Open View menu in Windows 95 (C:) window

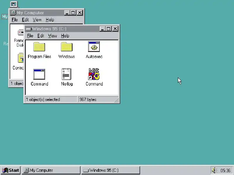click(x=52, y=36)
